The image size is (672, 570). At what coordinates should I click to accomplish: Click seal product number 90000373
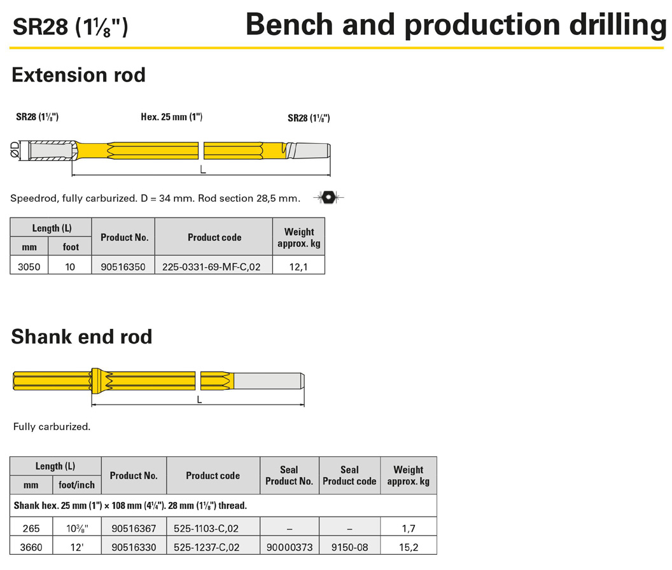click(290, 547)
